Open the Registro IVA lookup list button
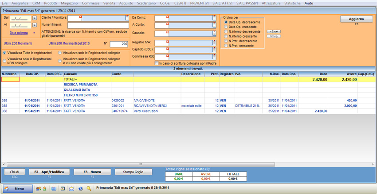 coord(214,43)
